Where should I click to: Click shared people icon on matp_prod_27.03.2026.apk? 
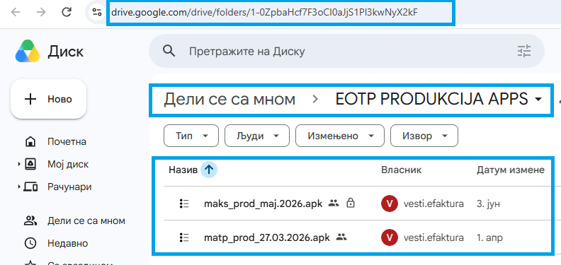(341, 237)
